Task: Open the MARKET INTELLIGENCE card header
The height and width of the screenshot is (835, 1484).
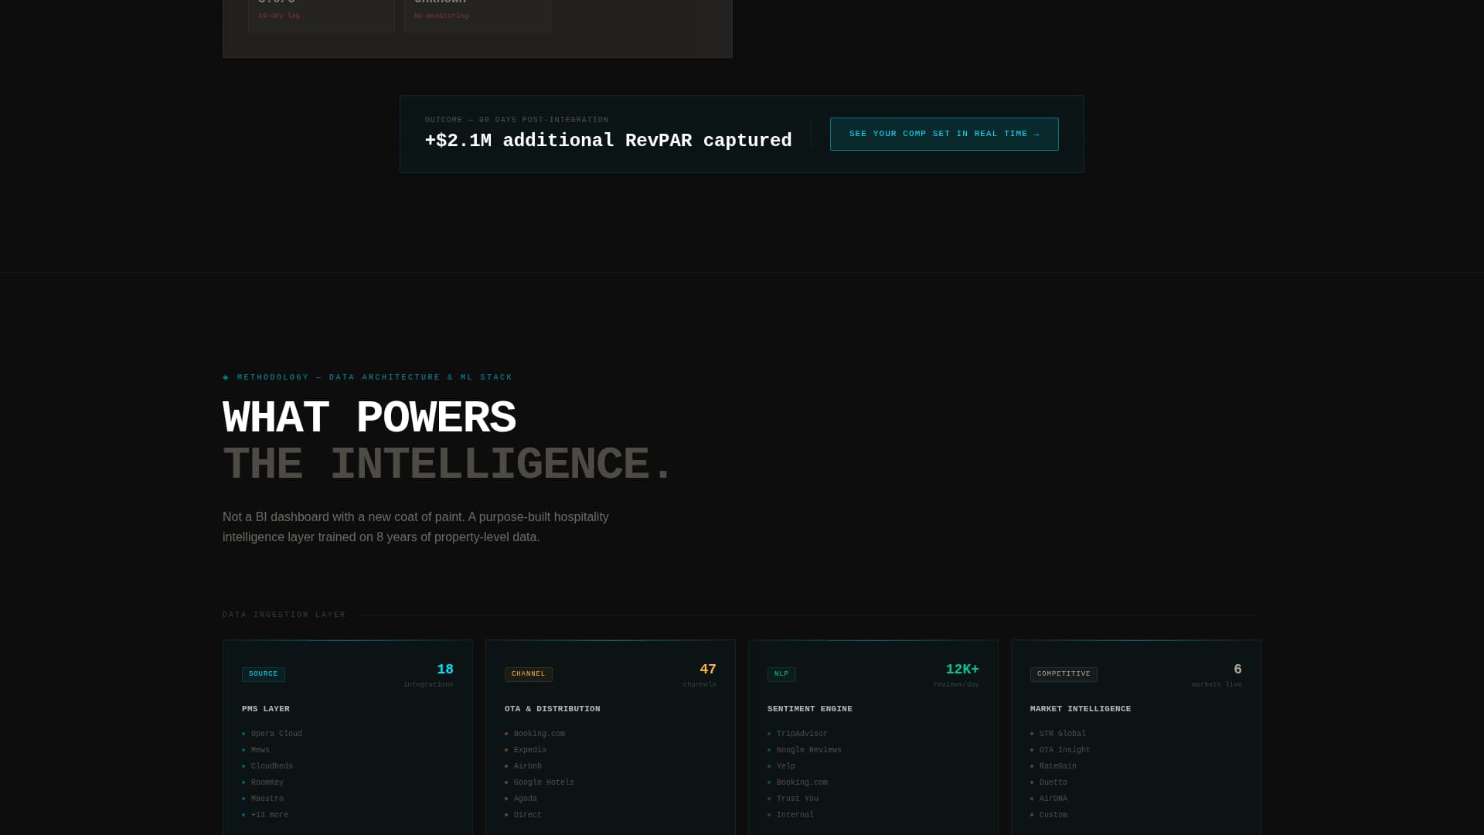Action: point(1081,709)
